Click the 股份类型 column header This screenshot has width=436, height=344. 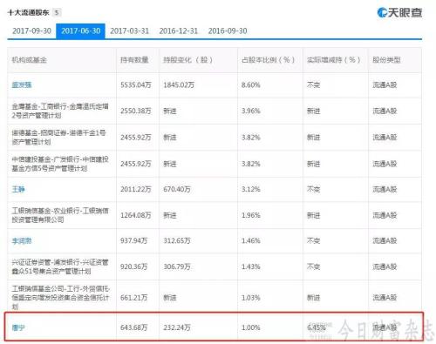tap(386, 60)
